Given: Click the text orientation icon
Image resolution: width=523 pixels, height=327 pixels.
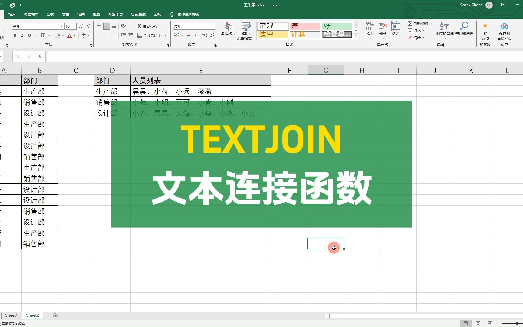Looking at the screenshot, I should (123, 26).
